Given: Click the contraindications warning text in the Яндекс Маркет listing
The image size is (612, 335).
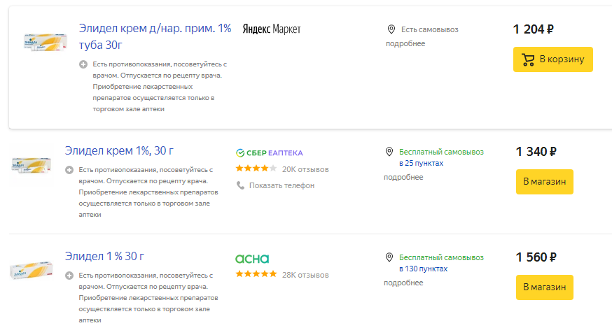Looking at the screenshot, I should click(x=160, y=87).
